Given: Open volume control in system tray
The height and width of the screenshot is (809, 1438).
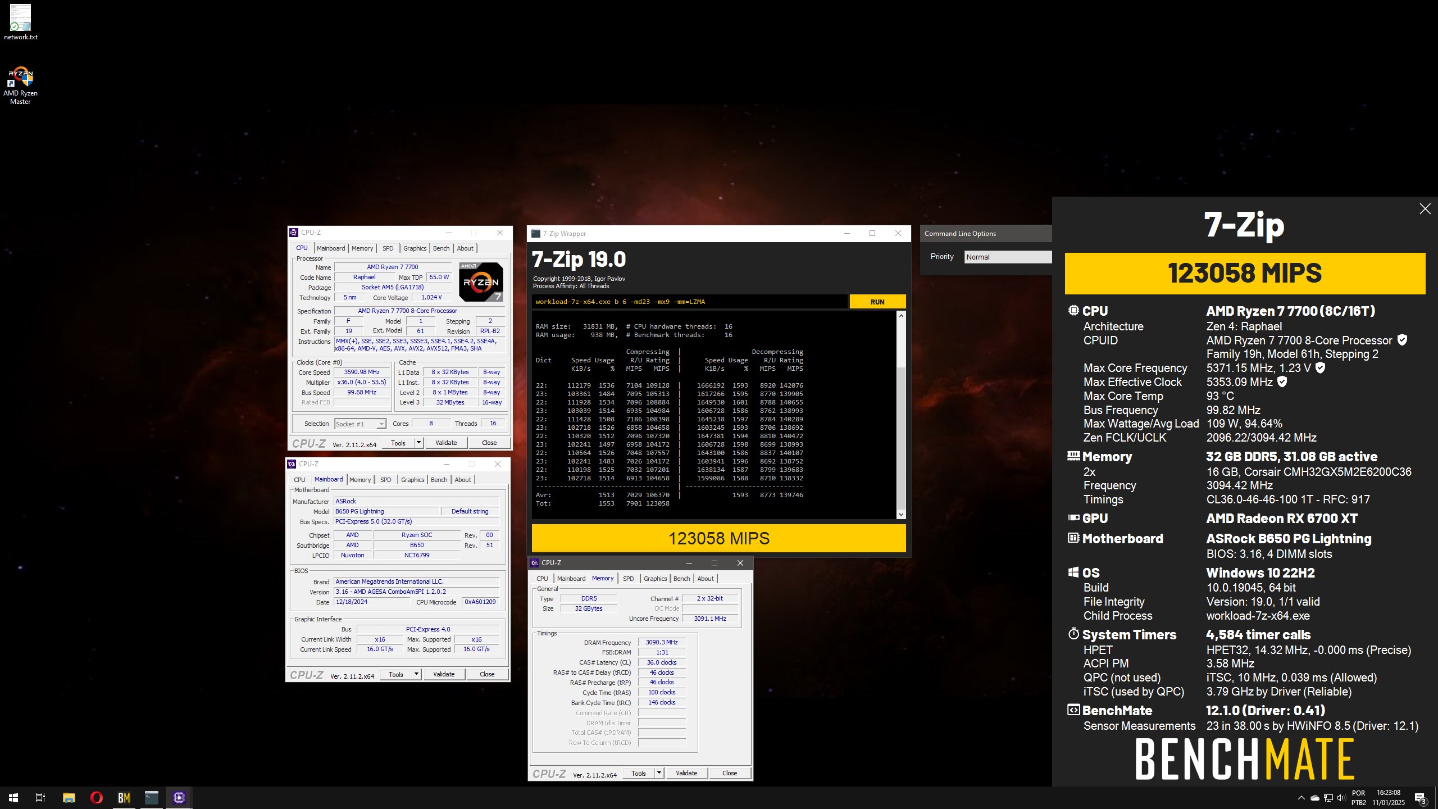Looking at the screenshot, I should coord(1341,798).
